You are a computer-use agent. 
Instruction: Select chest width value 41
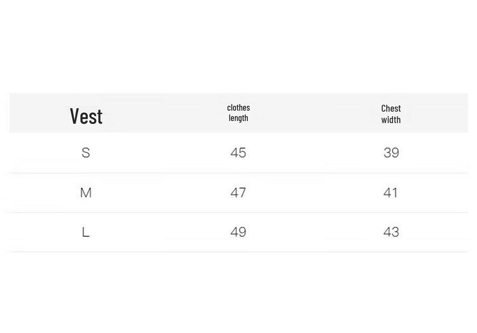[x=391, y=193]
